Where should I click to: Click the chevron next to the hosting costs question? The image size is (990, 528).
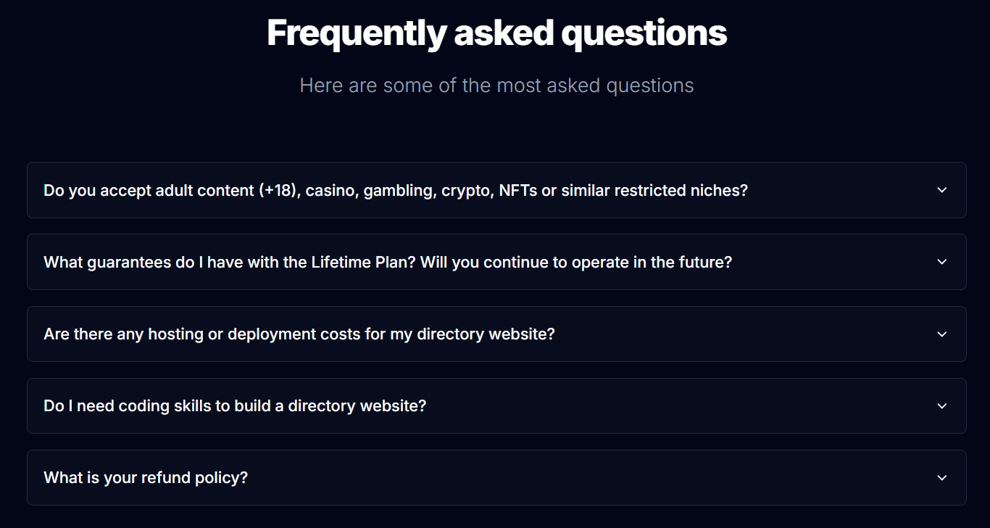pos(941,334)
